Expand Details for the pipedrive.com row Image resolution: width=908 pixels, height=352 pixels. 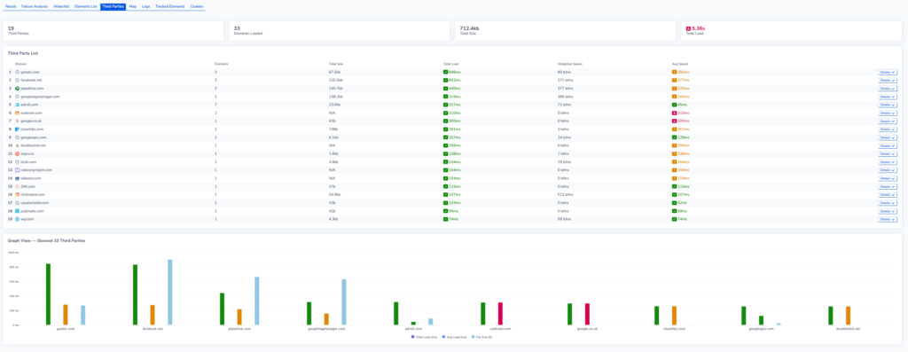(887, 88)
